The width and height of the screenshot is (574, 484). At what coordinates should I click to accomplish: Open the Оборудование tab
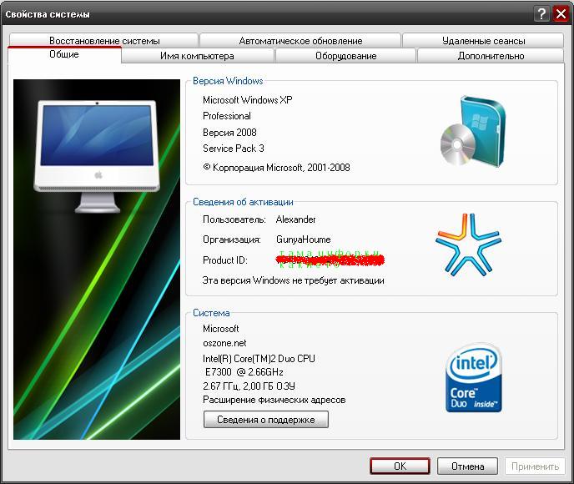click(345, 56)
